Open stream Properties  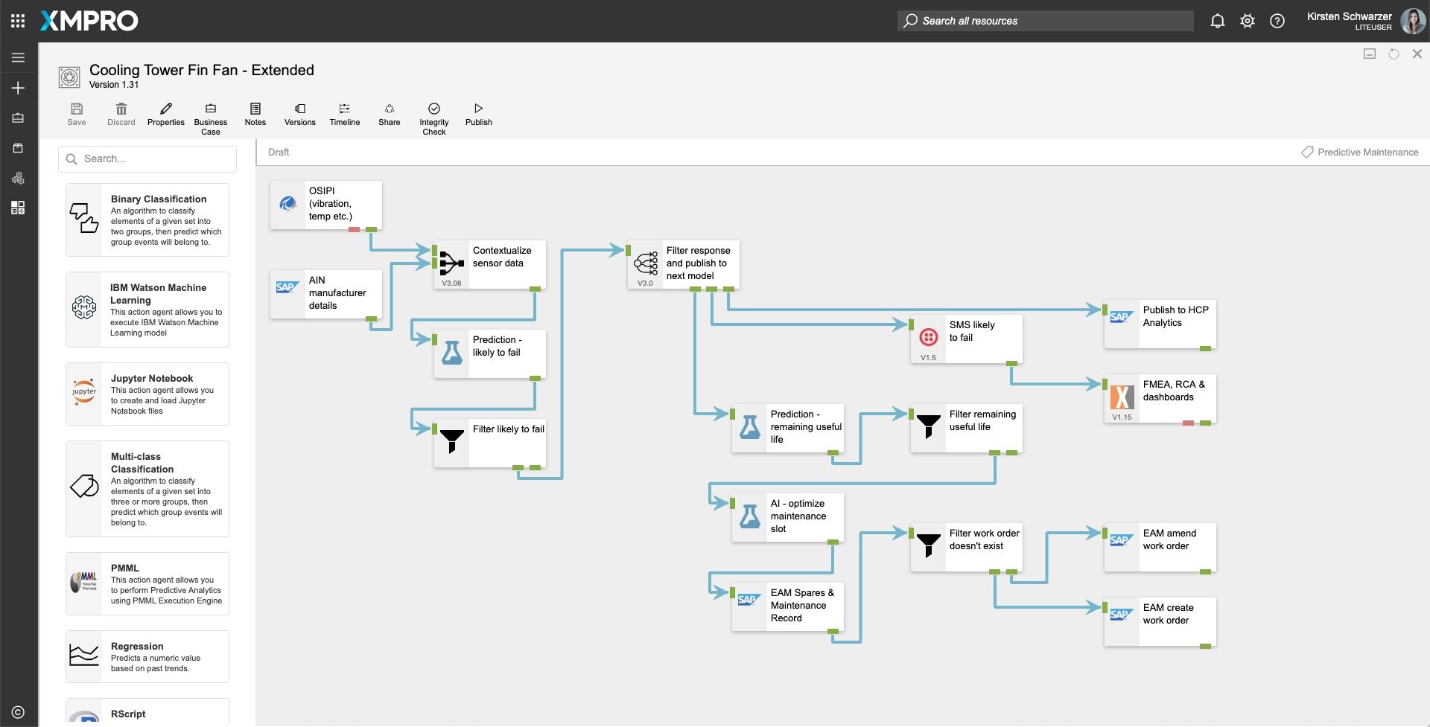coord(165,109)
